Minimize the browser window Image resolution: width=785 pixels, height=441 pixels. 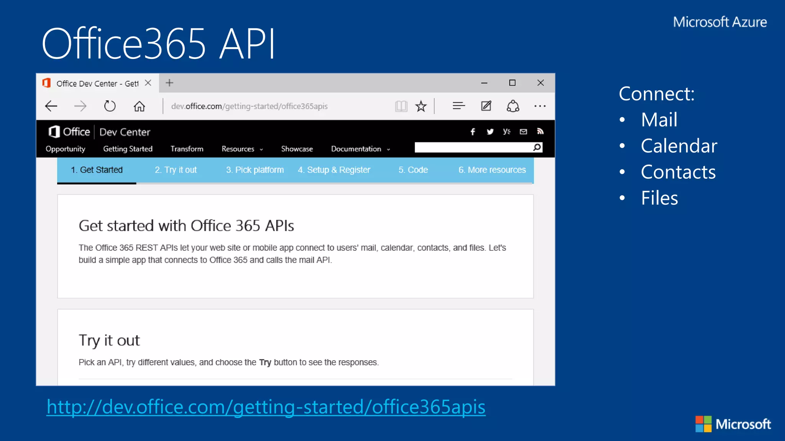click(484, 83)
